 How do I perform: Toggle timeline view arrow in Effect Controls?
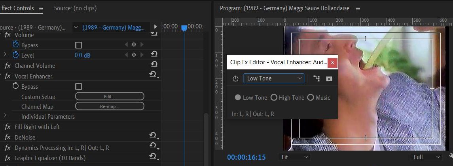[155, 27]
